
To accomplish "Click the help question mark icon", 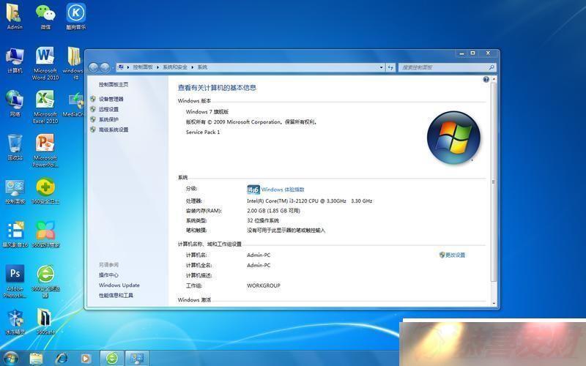I will [x=486, y=79].
